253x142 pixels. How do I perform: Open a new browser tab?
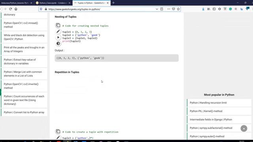(x=113, y=3)
